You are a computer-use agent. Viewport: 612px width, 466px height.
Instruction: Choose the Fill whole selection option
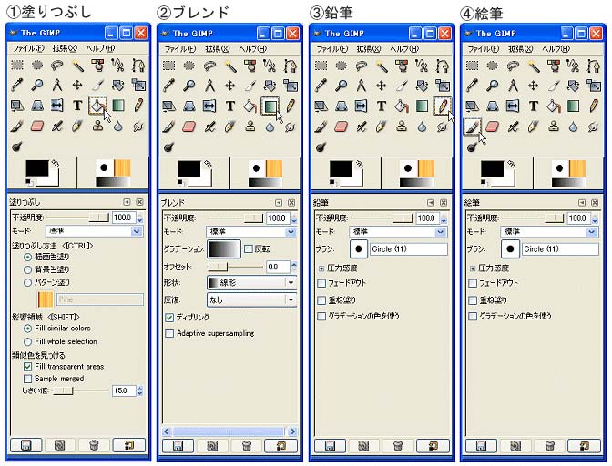pos(27,341)
